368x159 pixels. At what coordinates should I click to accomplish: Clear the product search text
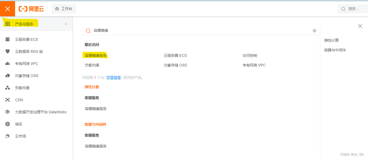pos(315,31)
